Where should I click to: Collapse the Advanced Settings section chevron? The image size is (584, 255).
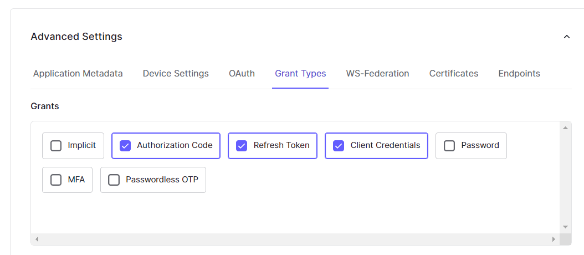point(566,37)
